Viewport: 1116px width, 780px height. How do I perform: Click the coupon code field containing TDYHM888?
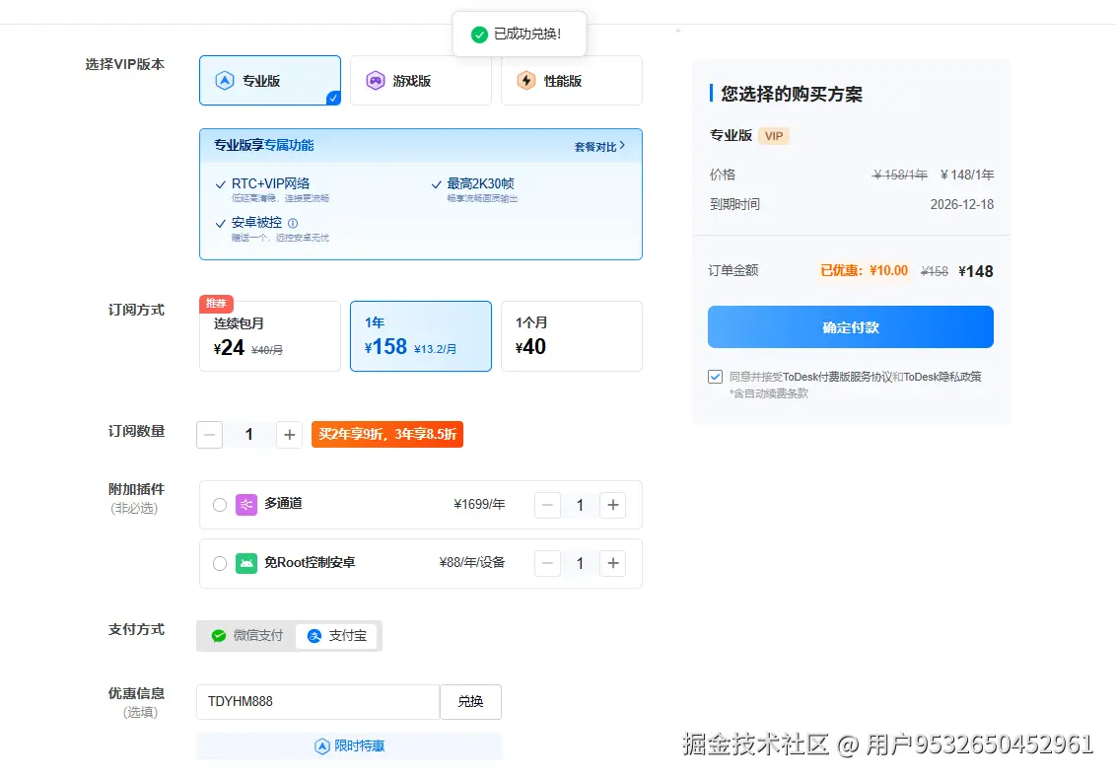pos(318,702)
